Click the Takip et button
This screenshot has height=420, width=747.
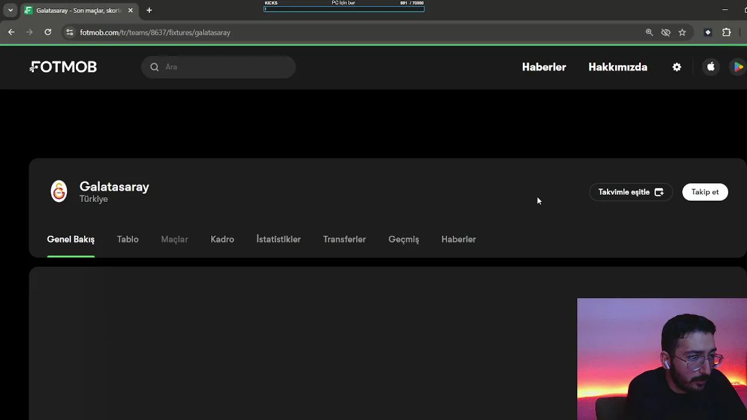click(705, 192)
